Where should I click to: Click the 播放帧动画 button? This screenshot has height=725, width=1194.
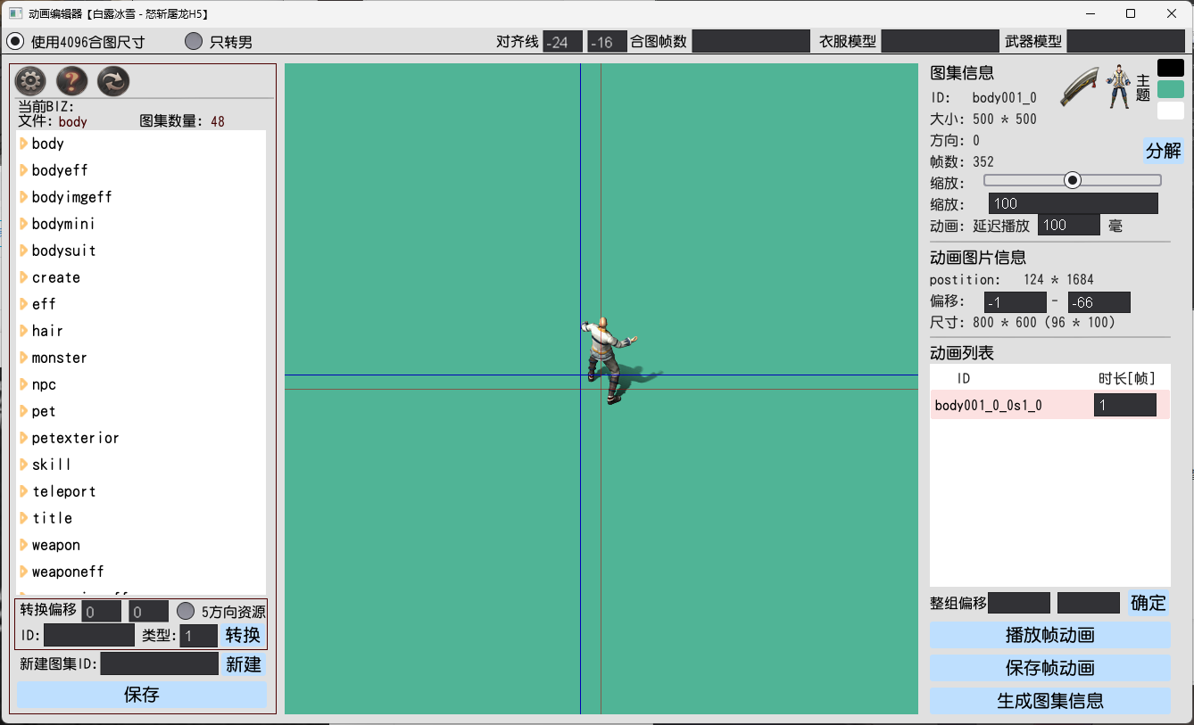click(x=1050, y=635)
